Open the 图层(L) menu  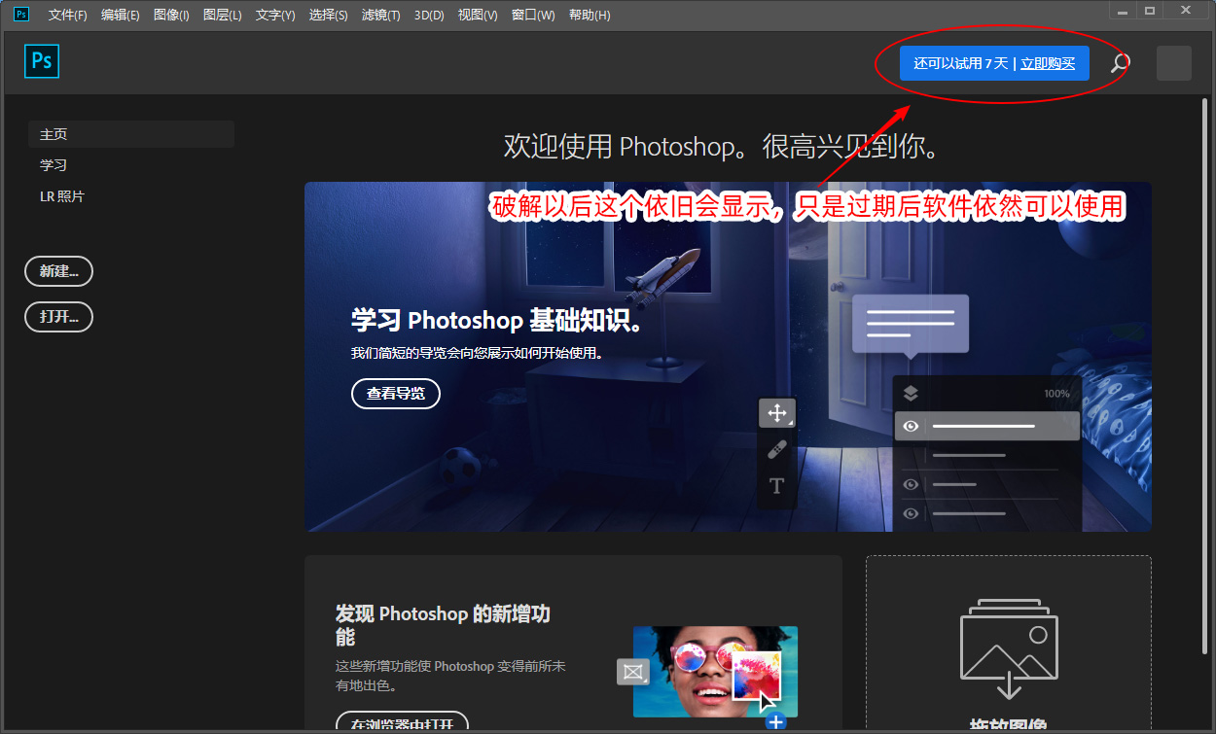(x=223, y=16)
